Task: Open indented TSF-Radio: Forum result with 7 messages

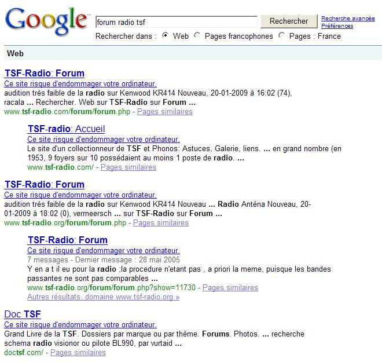Action: [68, 240]
